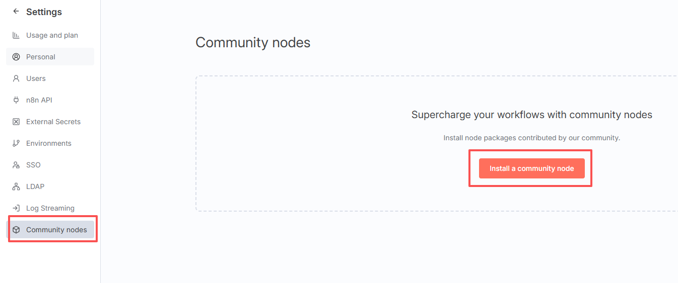Open the Usage and plan settings page
Viewport: 678px width, 283px height.
pos(52,35)
